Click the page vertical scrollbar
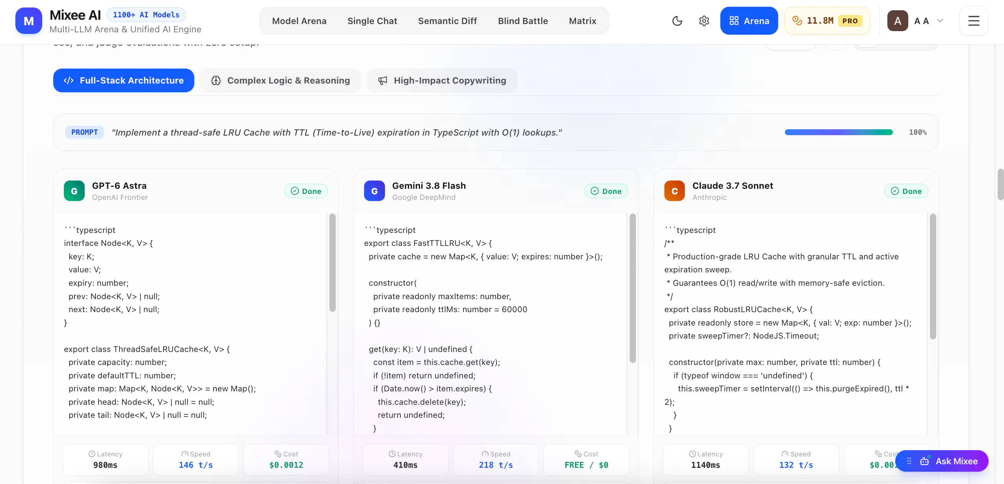1004x484 pixels. 1000,184
